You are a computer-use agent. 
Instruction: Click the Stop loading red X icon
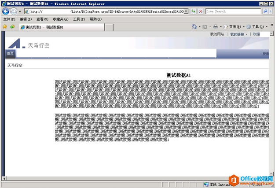tap(201, 11)
